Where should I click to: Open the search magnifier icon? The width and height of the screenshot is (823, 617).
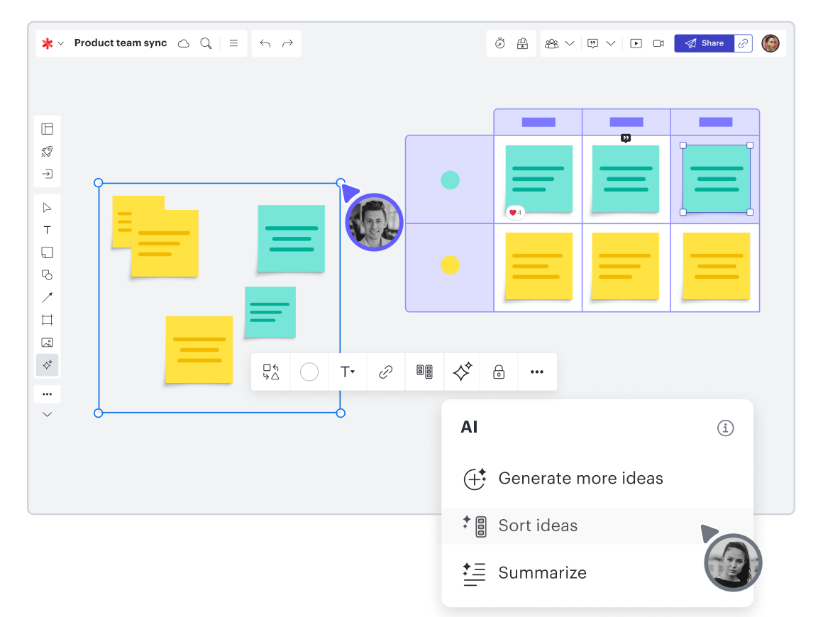point(206,43)
